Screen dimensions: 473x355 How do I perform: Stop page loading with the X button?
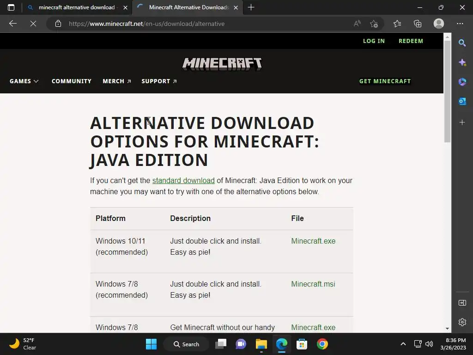pyautogui.click(x=33, y=24)
